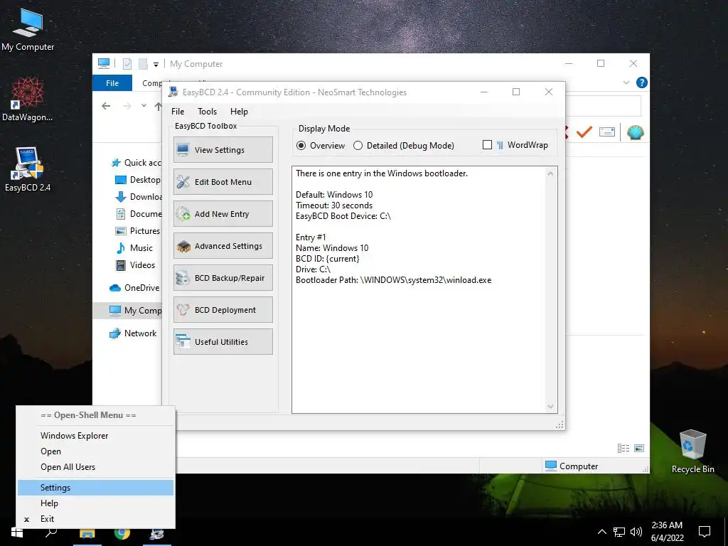Open the BCD Deployment section
Screen dimensions: 728x546
coord(223,310)
